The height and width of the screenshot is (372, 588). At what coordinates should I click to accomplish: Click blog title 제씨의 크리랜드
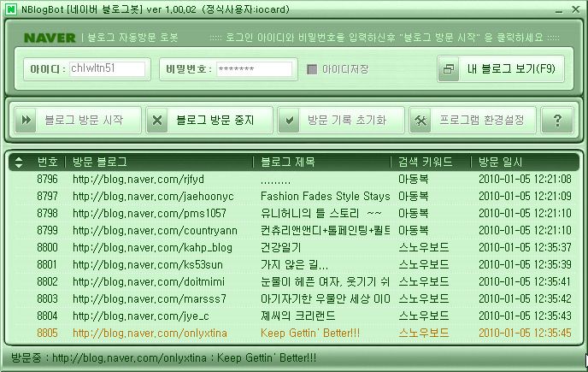297,316
